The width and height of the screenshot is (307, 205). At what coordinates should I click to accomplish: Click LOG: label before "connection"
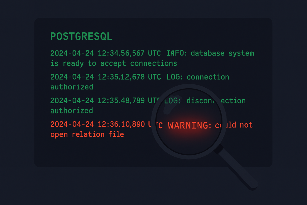(174, 77)
